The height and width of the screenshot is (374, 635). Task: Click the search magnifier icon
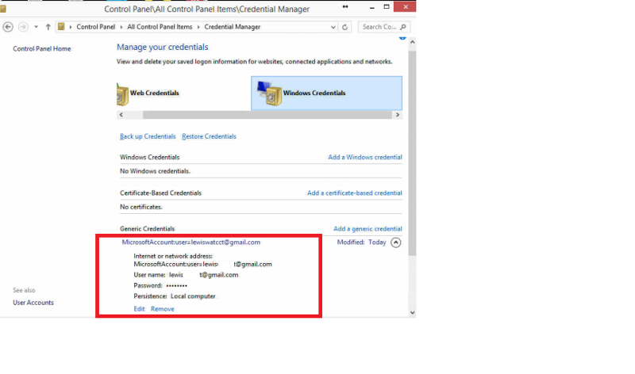click(x=403, y=27)
